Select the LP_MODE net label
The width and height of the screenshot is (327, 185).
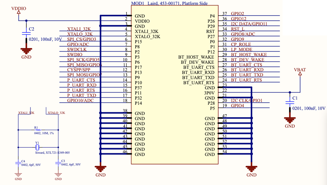(x=242, y=50)
